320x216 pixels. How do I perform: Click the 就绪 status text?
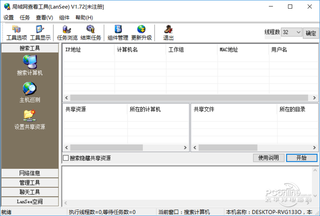(x=6, y=212)
